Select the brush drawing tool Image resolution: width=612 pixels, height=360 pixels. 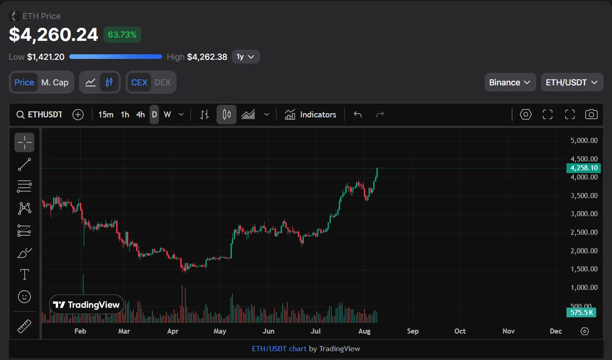(x=24, y=253)
